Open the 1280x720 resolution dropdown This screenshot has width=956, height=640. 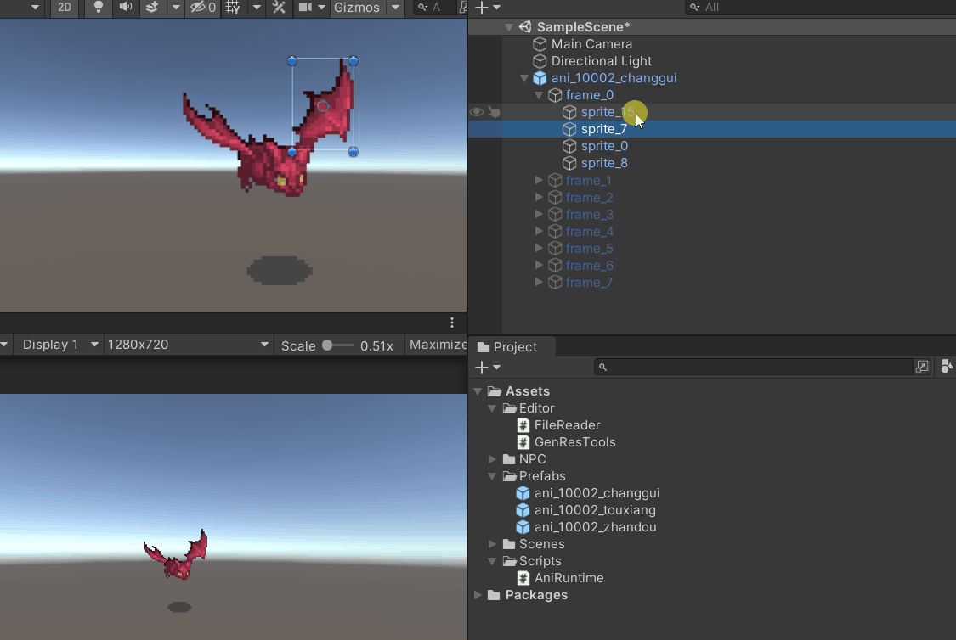188,345
